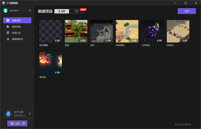Click the chat icon beside 新闻公告
Image resolution: width=201 pixels, height=129 pixels.
point(8,33)
